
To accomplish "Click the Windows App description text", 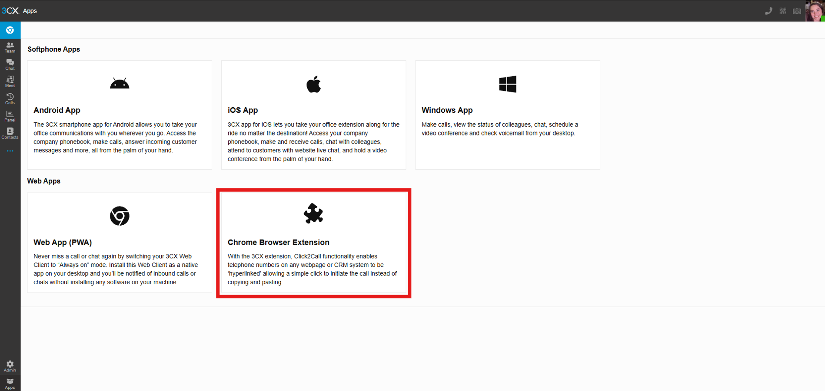I will [500, 129].
